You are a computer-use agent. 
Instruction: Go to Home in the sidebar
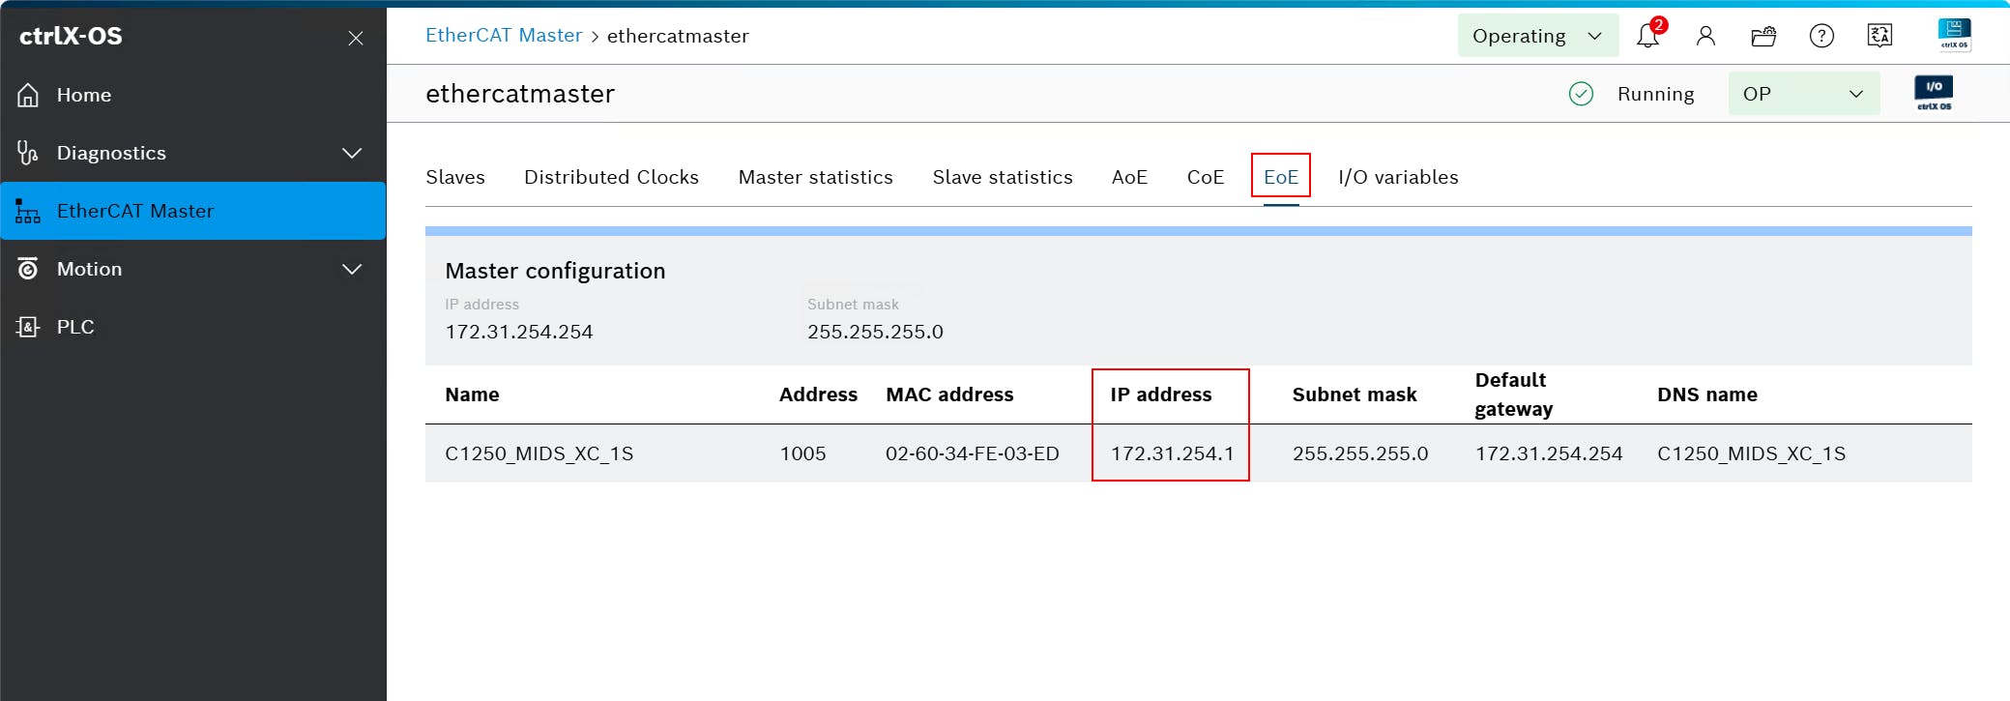(84, 95)
